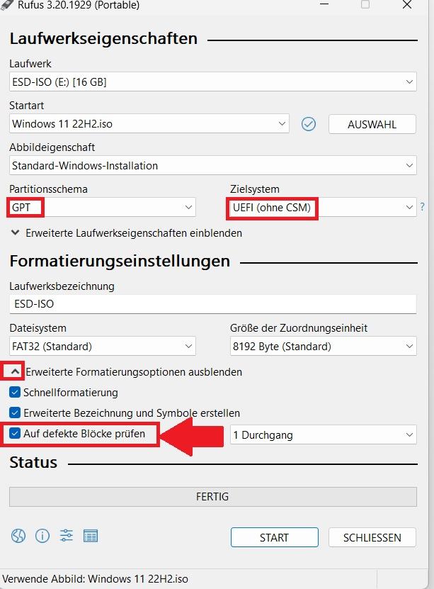Click the AUSWAHL button
The width and height of the screenshot is (434, 589).
[372, 124]
